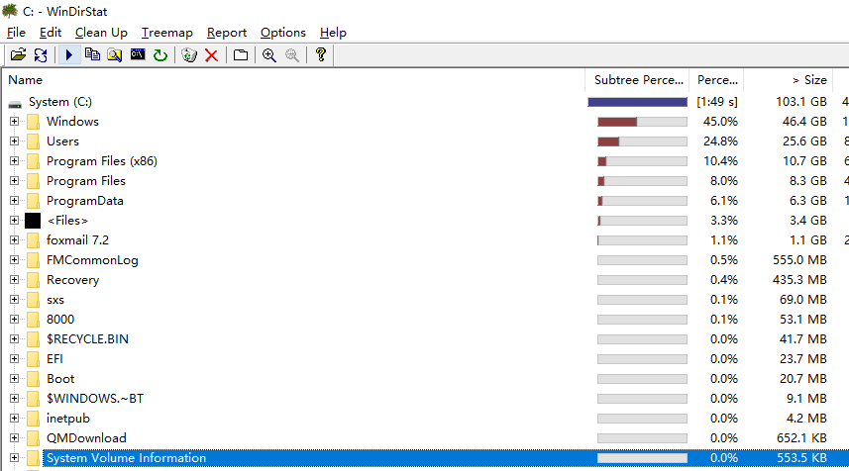Viewport: 849px width, 471px height.
Task: Expand the System Volume Information node
Action: (x=15, y=458)
